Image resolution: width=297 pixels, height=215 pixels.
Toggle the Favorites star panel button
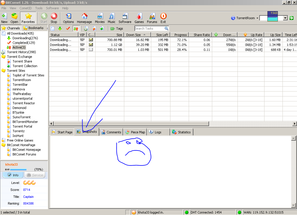tap(28, 18)
